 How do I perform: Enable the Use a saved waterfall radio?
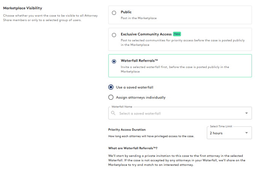(111, 87)
